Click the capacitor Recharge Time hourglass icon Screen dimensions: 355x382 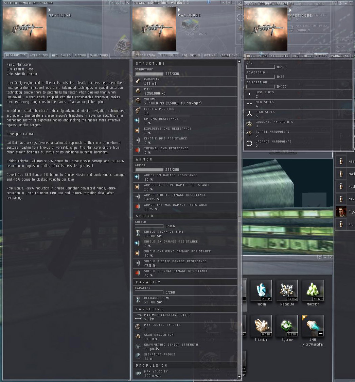(x=138, y=300)
